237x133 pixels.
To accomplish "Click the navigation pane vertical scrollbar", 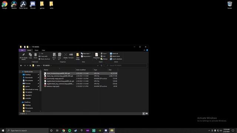I will tap(40, 81).
